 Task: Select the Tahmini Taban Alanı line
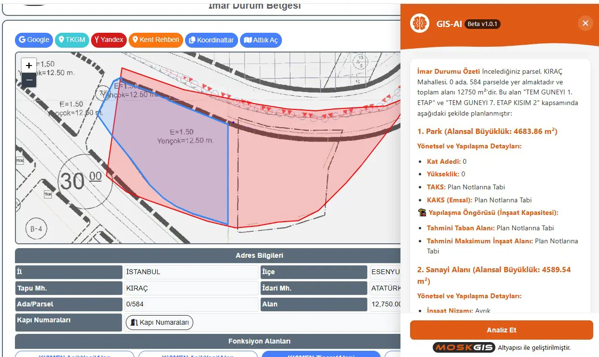491,228
